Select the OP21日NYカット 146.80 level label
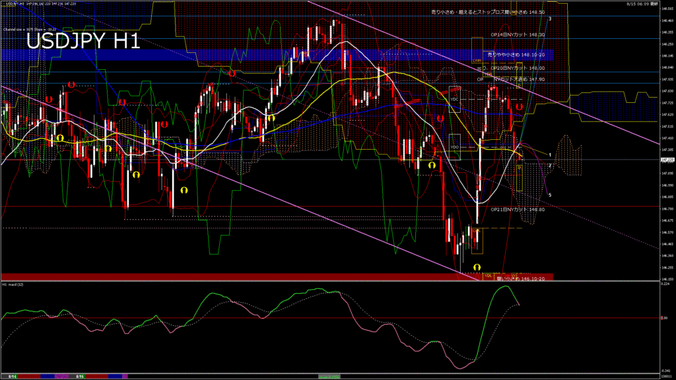 (518, 209)
